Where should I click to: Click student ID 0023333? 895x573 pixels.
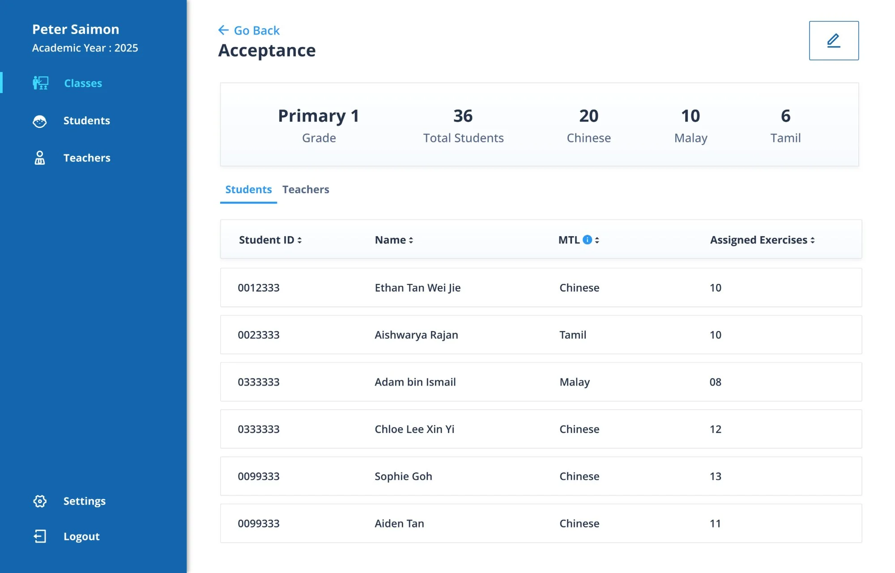(259, 335)
